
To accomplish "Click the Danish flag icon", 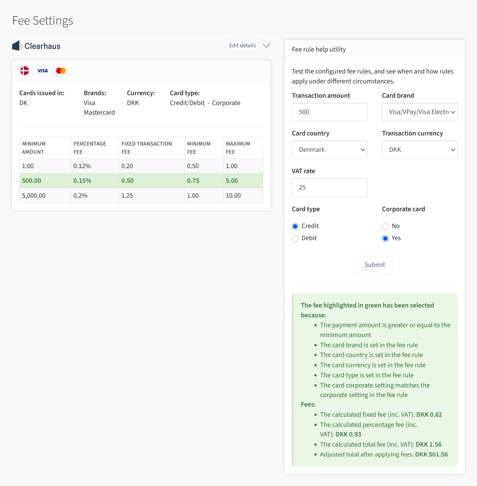I will tap(24, 70).
